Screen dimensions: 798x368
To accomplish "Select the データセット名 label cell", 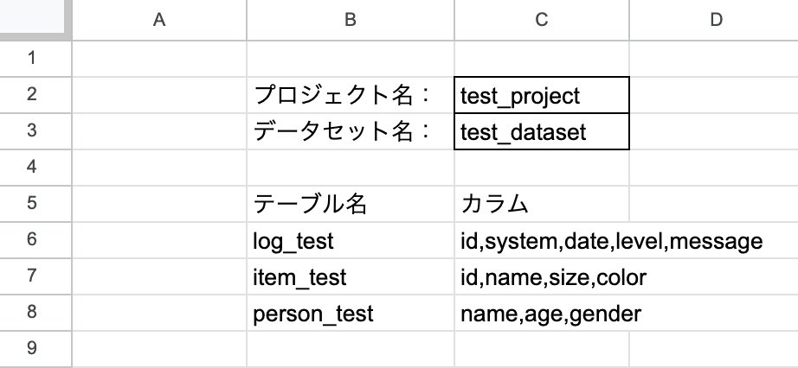I will point(350,131).
